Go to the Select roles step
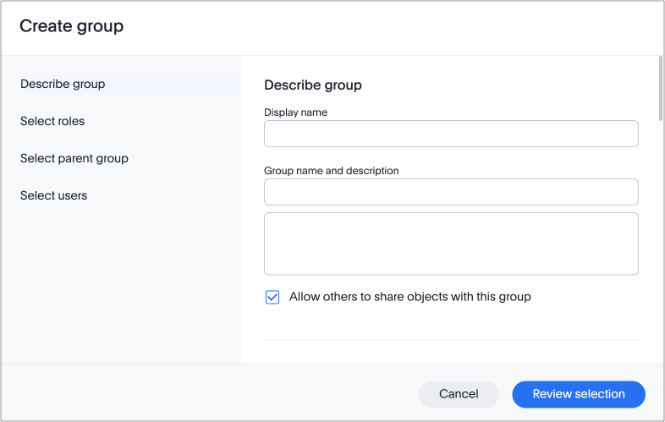Image resolution: width=665 pixels, height=422 pixels. [x=52, y=121]
